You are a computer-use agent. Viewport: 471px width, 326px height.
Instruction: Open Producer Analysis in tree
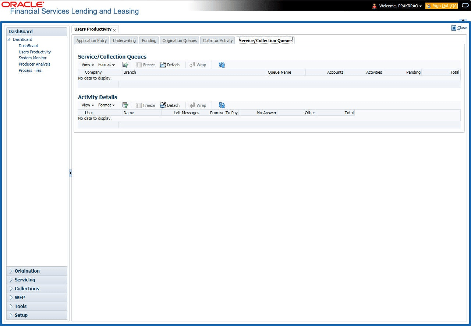click(35, 64)
